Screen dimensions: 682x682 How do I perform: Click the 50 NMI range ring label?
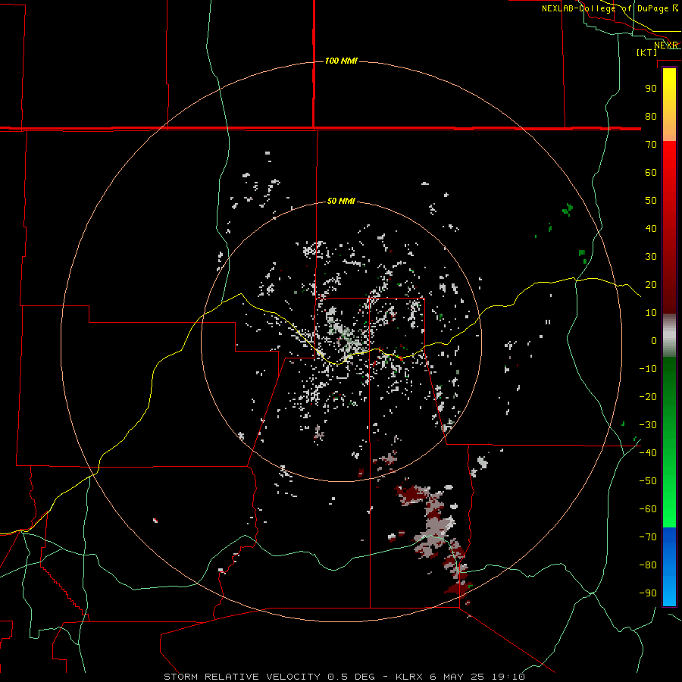click(x=341, y=201)
